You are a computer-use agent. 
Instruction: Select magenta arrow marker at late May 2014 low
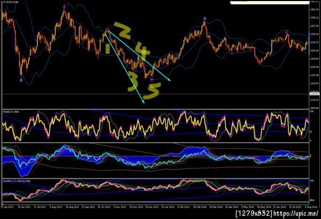259,63
